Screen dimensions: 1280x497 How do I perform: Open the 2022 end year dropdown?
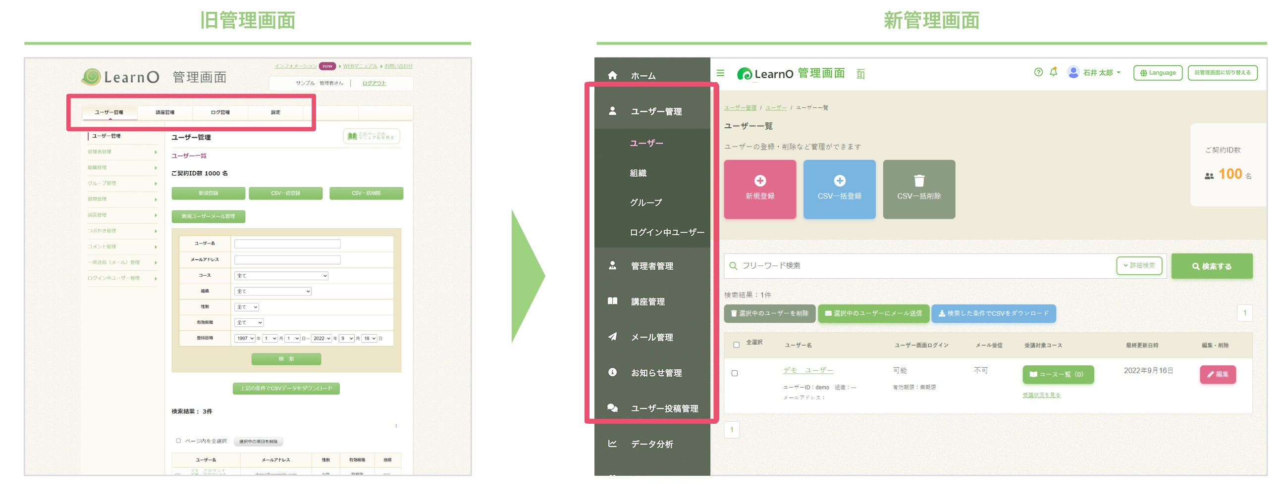click(321, 339)
